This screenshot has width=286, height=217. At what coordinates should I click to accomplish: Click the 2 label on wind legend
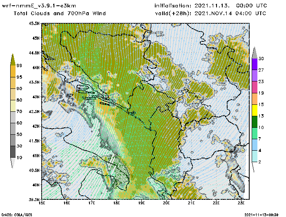tap(260, 162)
